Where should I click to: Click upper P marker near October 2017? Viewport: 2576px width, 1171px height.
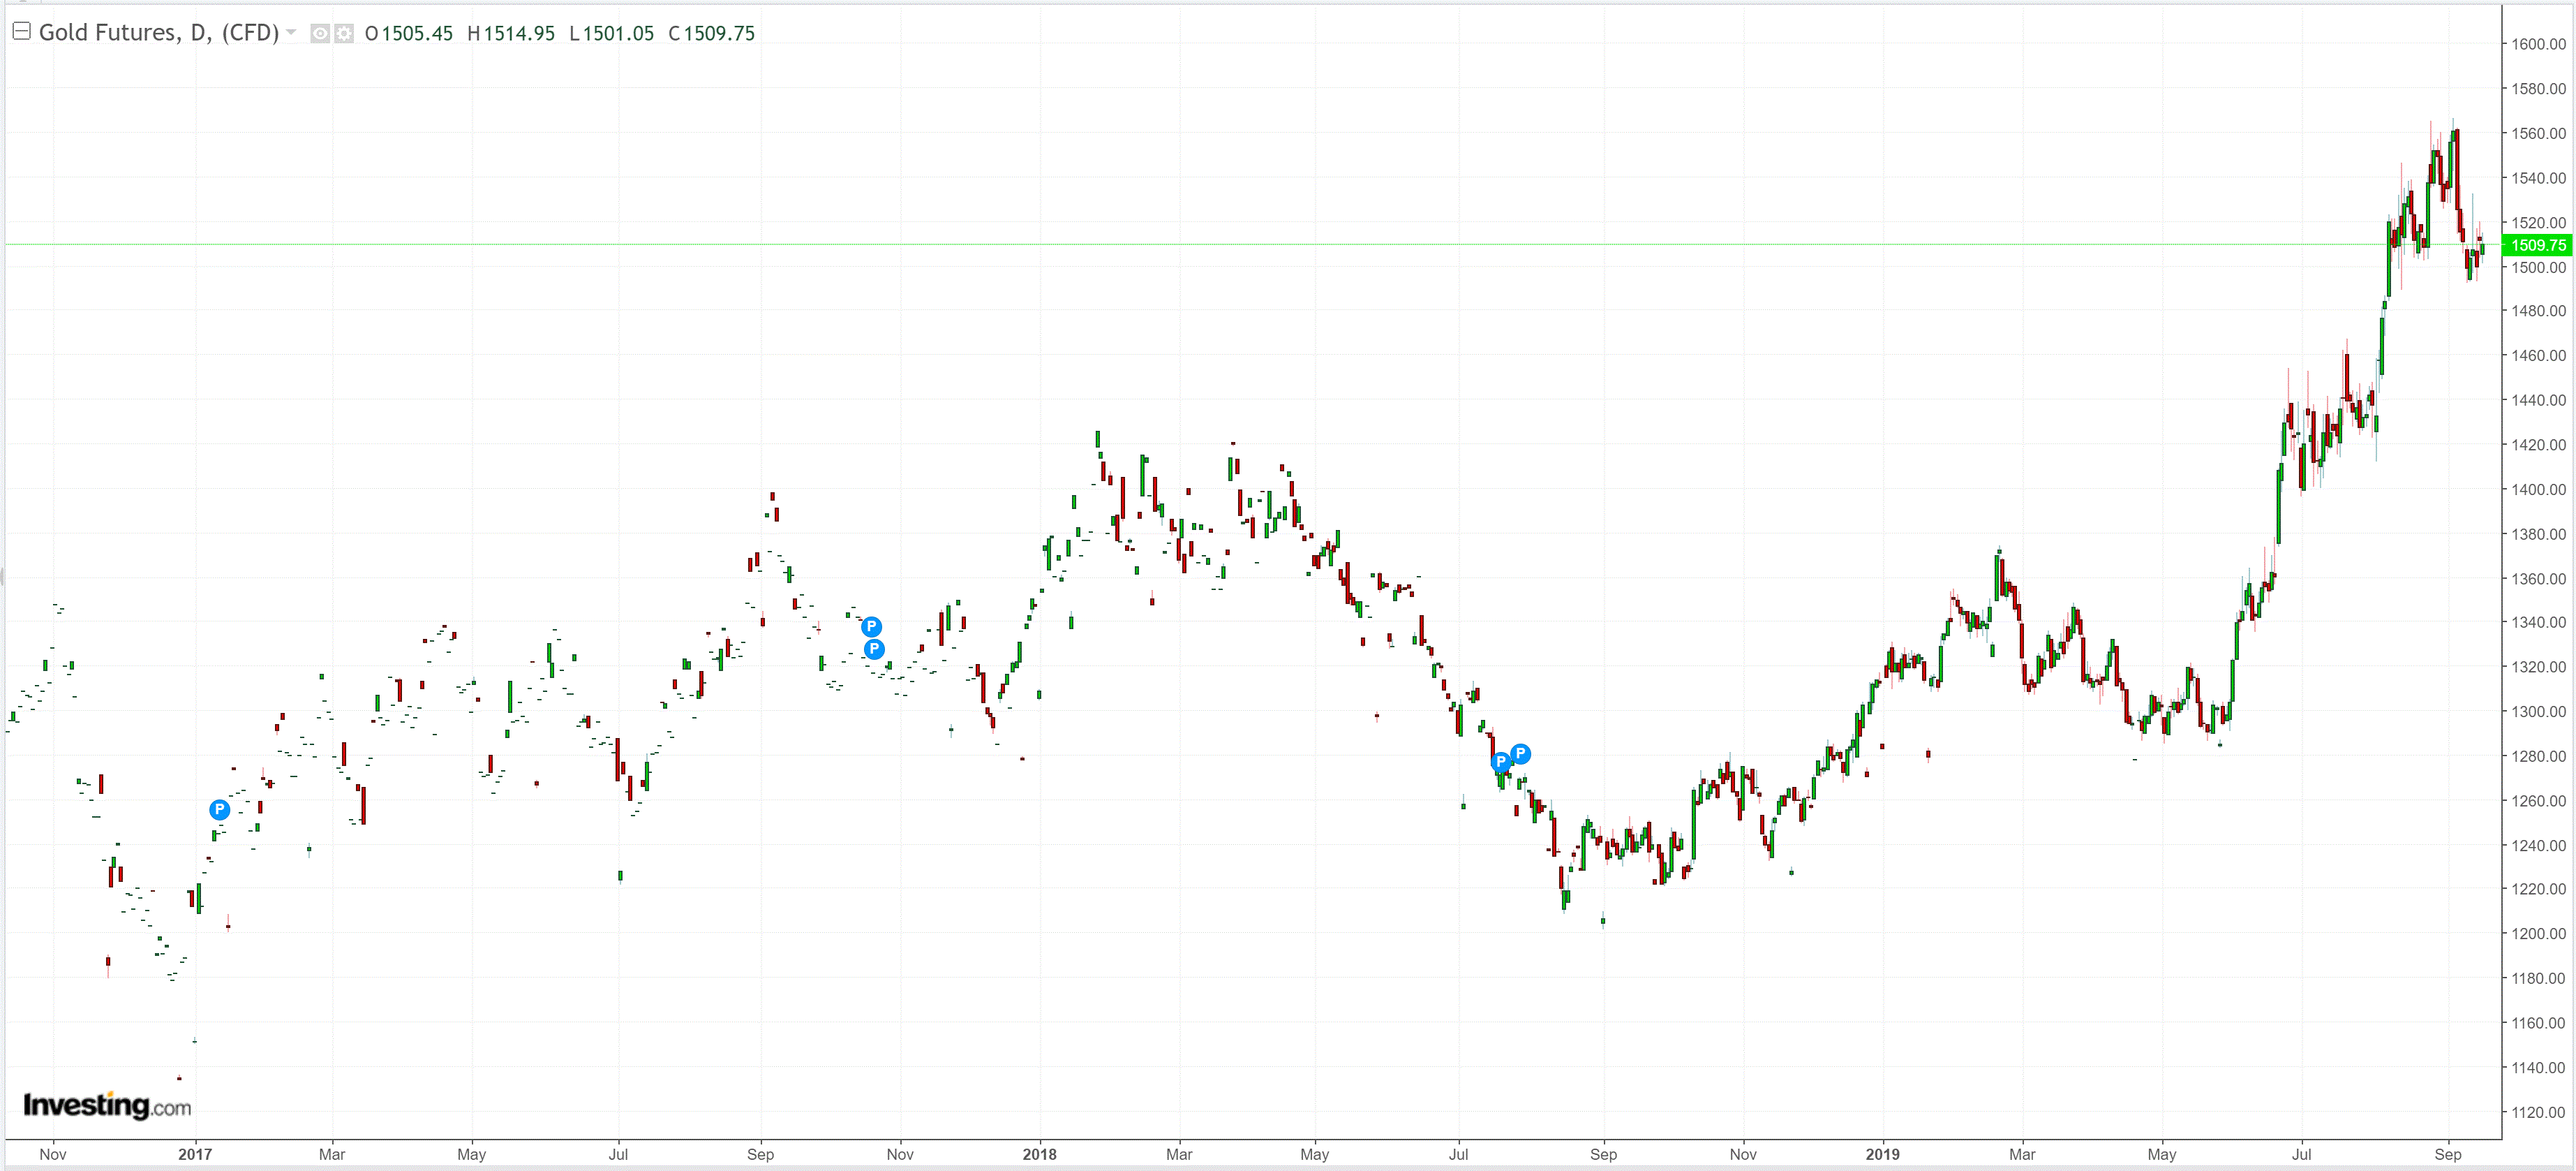(871, 626)
